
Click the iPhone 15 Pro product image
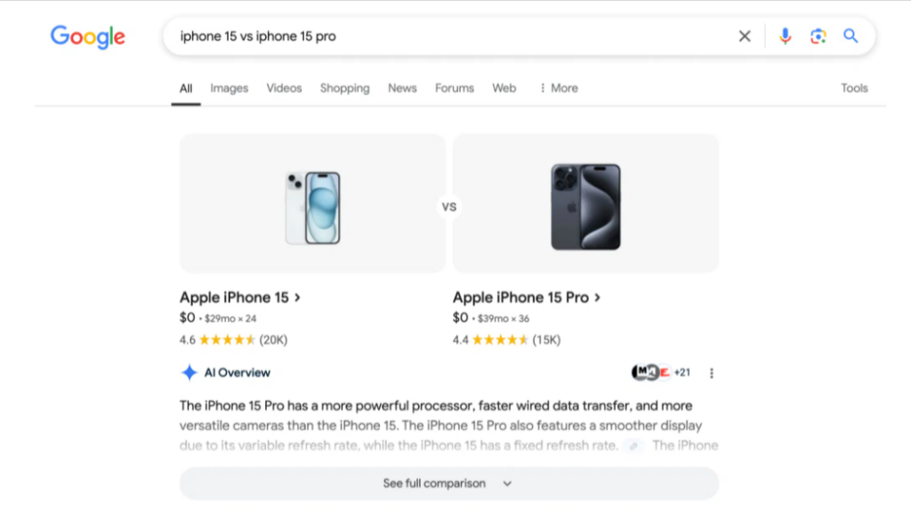[585, 204]
